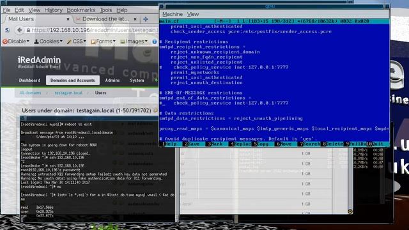
Task: Click the reject_unauth_destination line in the editor
Action: coord(206,82)
